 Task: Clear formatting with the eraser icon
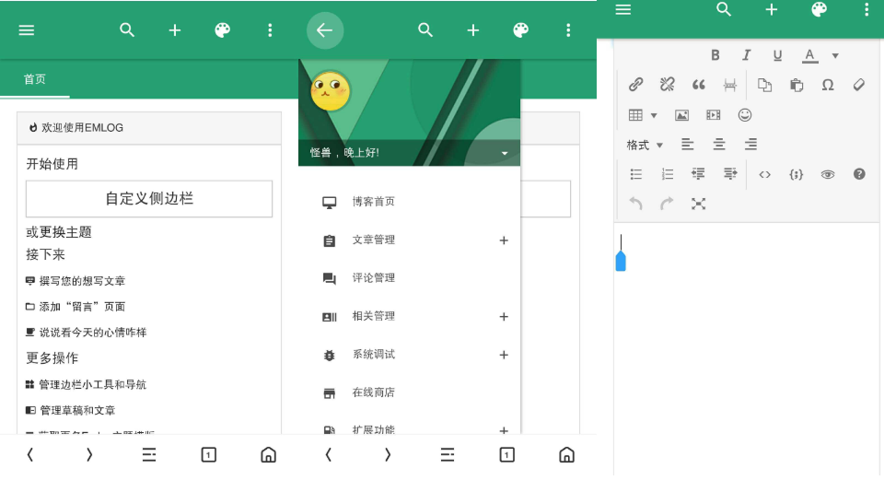pyautogui.click(x=858, y=85)
